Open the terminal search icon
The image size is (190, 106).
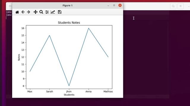pos(173,6)
